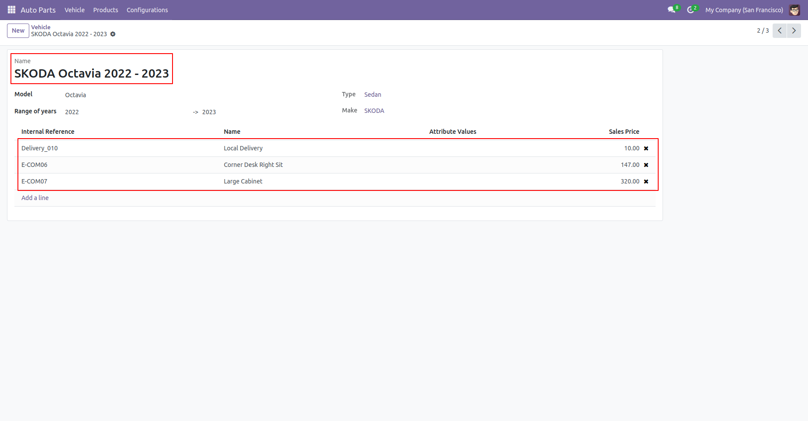Sort by Name column header in table
808x421 pixels.
point(232,132)
